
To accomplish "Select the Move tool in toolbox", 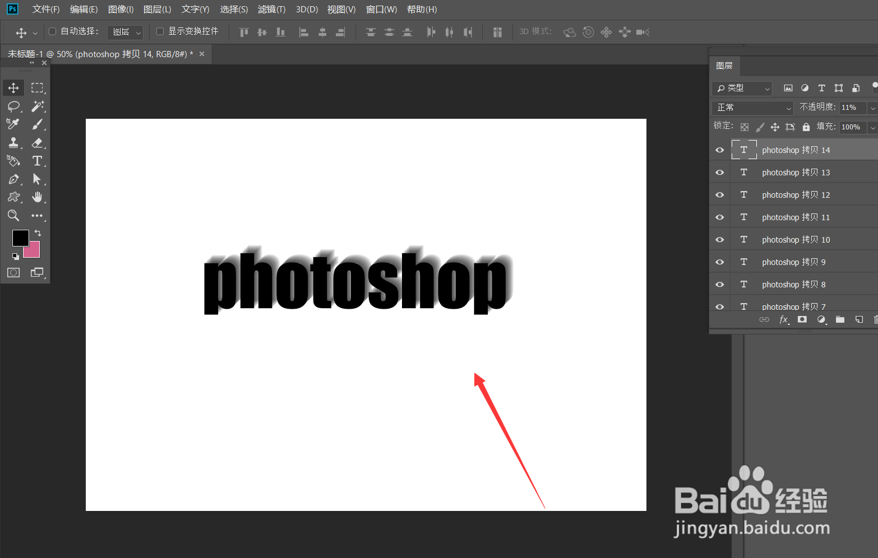I will tap(13, 88).
